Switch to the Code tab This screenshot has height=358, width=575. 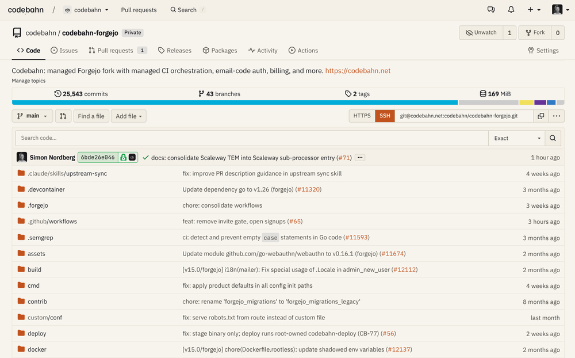click(x=29, y=50)
